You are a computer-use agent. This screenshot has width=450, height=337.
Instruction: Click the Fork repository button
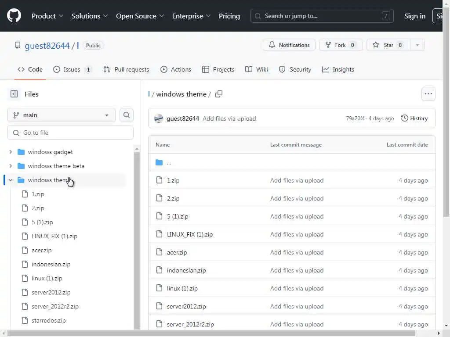coord(341,45)
